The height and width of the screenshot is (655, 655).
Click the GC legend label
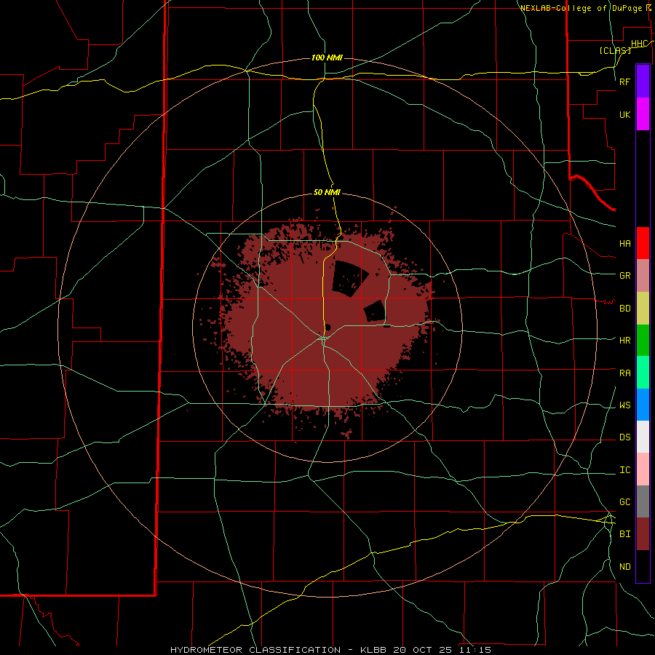(x=625, y=501)
